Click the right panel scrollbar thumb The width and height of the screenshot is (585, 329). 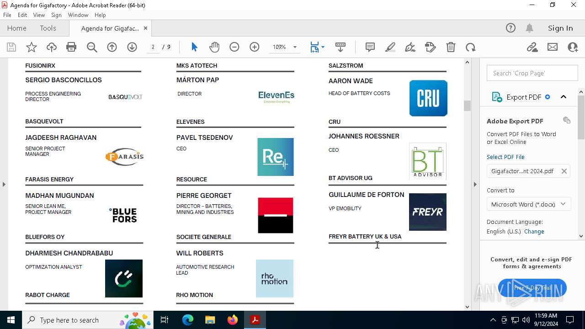pyautogui.click(x=581, y=117)
